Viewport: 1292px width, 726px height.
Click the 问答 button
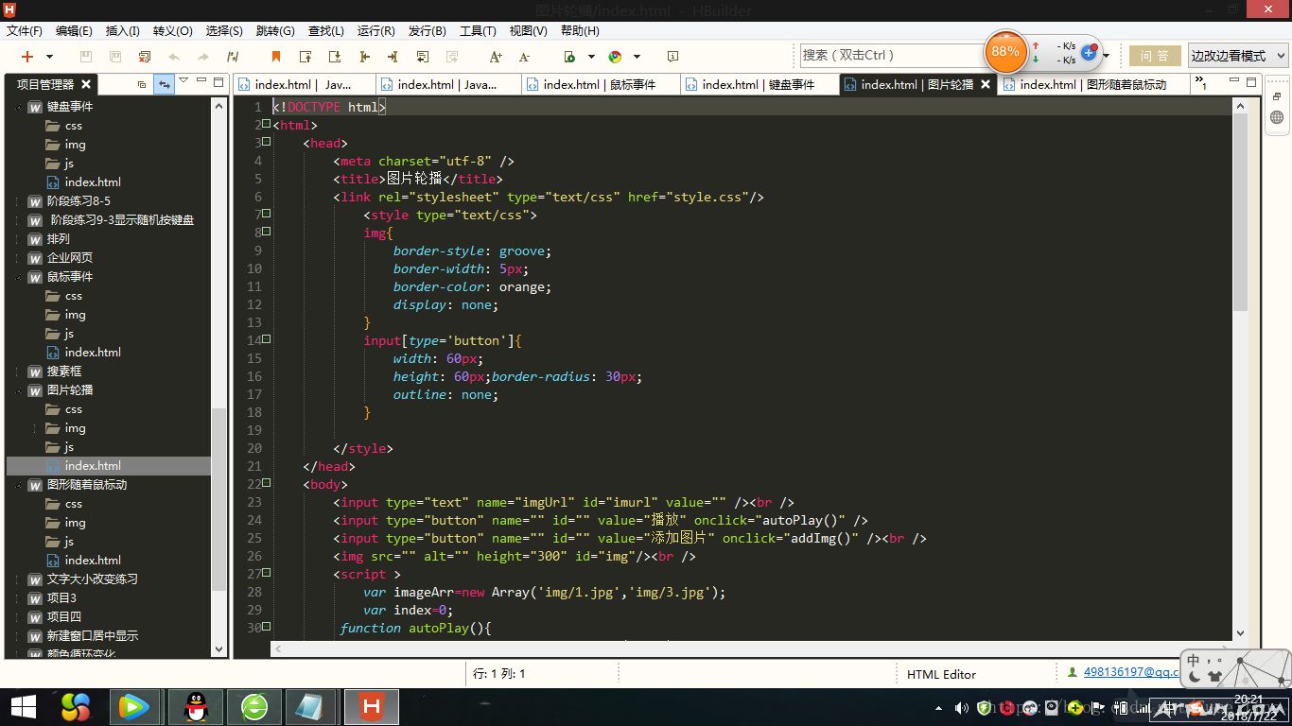pos(1155,56)
